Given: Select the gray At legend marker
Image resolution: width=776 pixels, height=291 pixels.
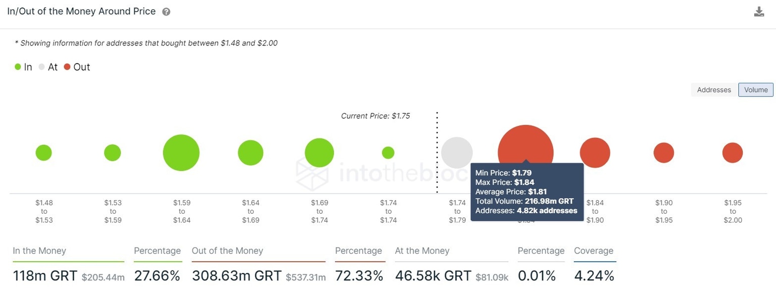Looking at the screenshot, I should [40, 66].
